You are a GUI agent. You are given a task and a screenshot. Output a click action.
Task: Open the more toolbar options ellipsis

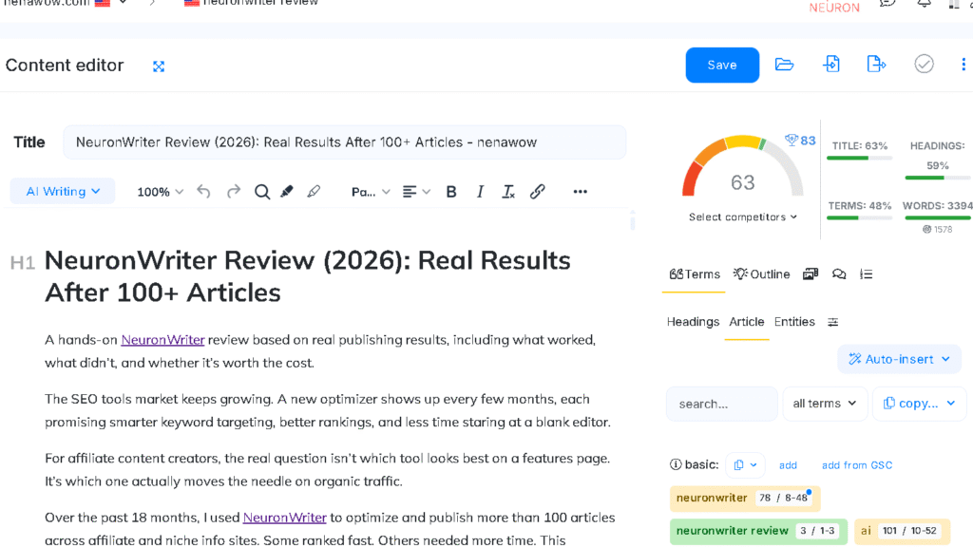click(581, 192)
